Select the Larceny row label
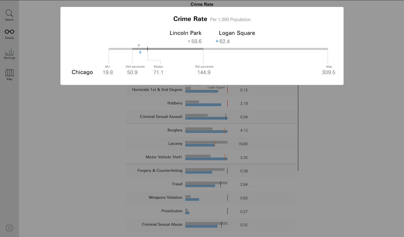The image size is (404, 237). [175, 144]
